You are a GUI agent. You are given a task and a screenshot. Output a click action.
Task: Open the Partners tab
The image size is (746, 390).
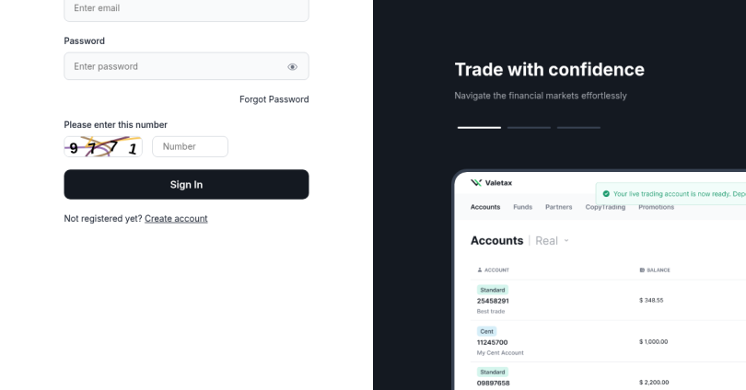pyautogui.click(x=558, y=207)
